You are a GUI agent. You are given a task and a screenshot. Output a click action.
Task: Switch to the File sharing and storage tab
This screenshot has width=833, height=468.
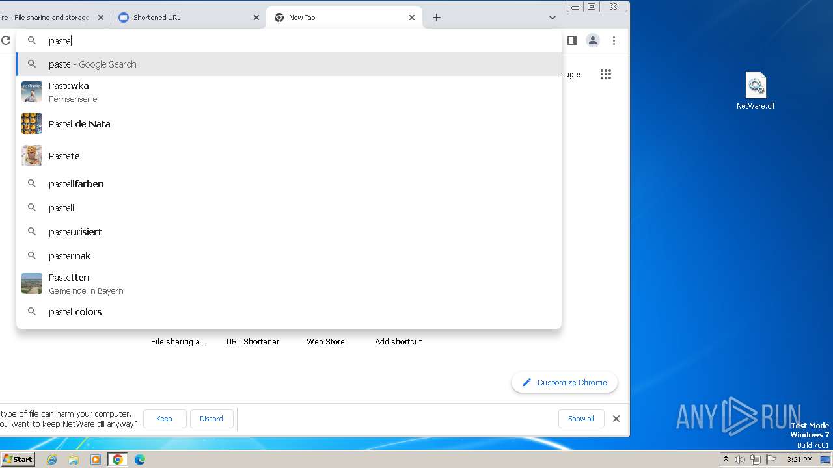(x=53, y=18)
